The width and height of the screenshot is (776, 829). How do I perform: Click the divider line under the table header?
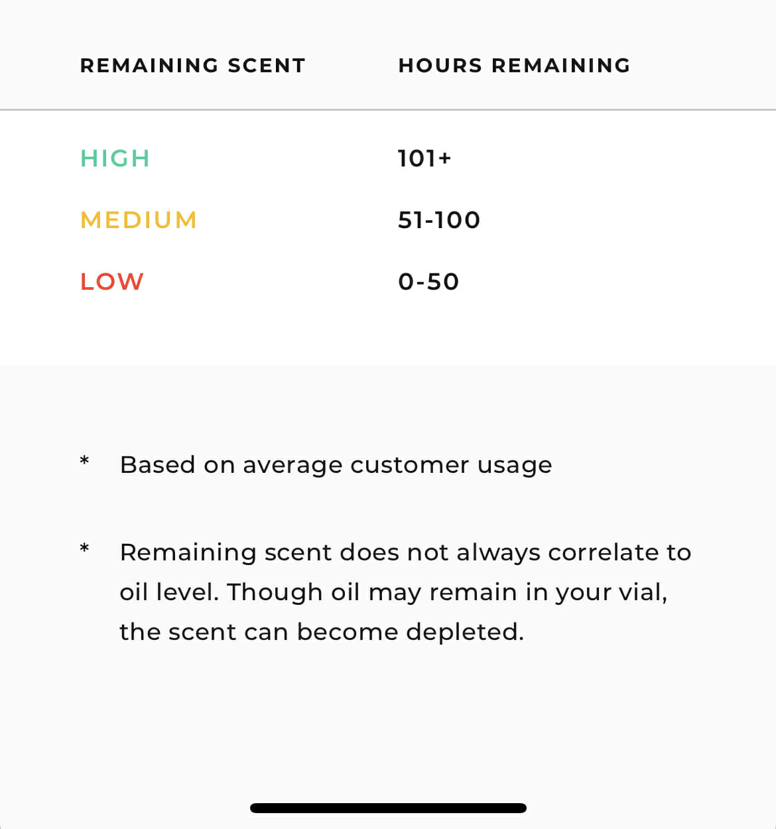click(x=388, y=109)
